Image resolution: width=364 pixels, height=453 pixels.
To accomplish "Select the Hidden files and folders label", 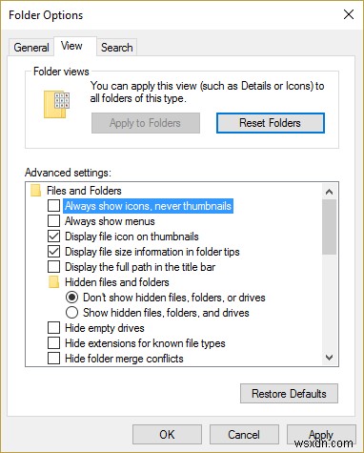I will 117,282.
